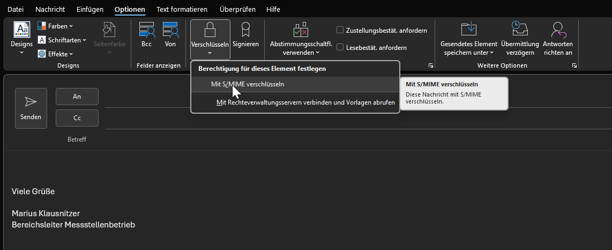The height and width of the screenshot is (250, 612).
Task: Expand the Farben dropdown
Action: point(56,26)
